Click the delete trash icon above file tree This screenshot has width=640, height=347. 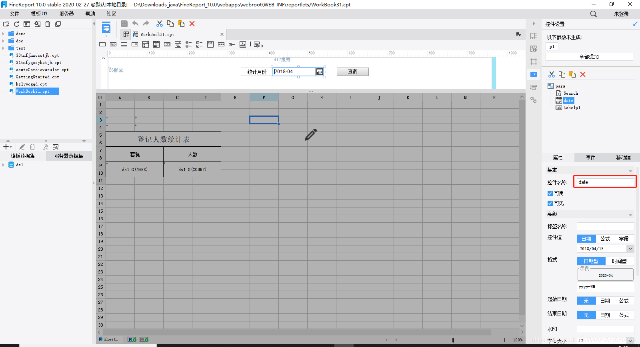coord(48,24)
